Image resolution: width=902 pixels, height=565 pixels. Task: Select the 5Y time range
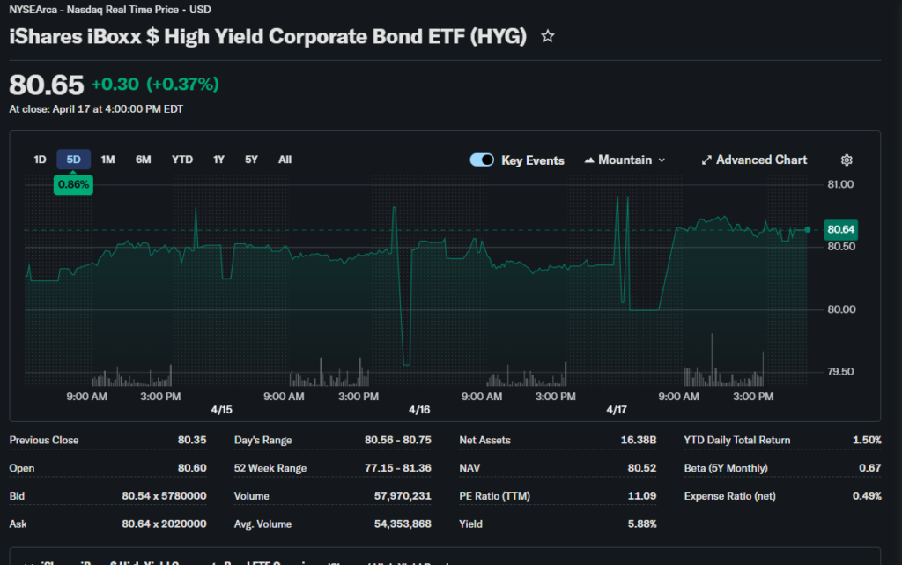click(x=251, y=160)
